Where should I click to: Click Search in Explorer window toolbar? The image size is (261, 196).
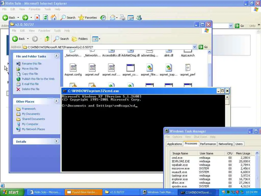point(61,39)
